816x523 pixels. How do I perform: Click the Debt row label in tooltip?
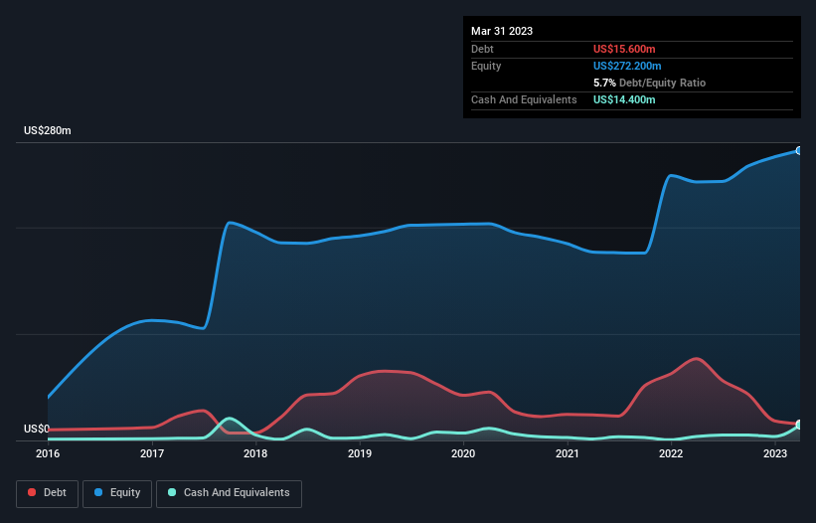point(482,49)
